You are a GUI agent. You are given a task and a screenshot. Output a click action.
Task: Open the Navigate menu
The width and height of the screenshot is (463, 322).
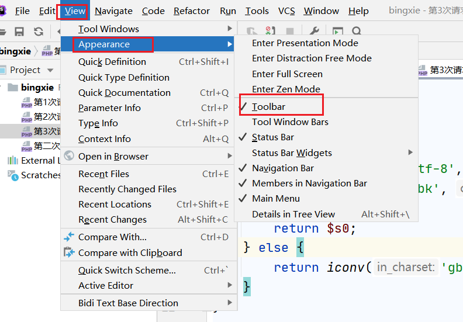(x=113, y=11)
